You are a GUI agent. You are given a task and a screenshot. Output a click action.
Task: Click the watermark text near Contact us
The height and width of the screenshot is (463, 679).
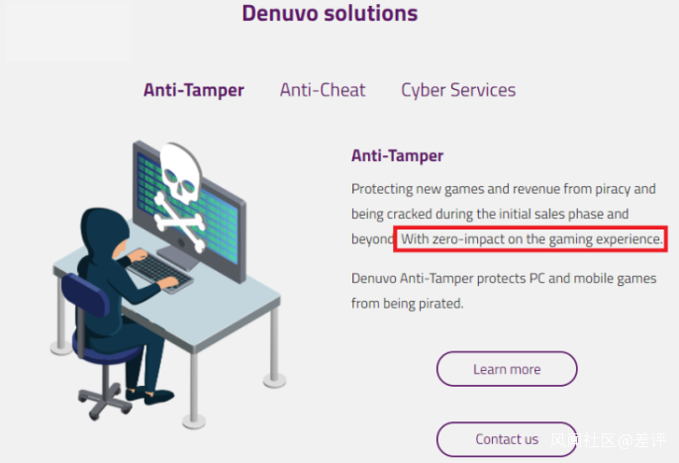608,440
